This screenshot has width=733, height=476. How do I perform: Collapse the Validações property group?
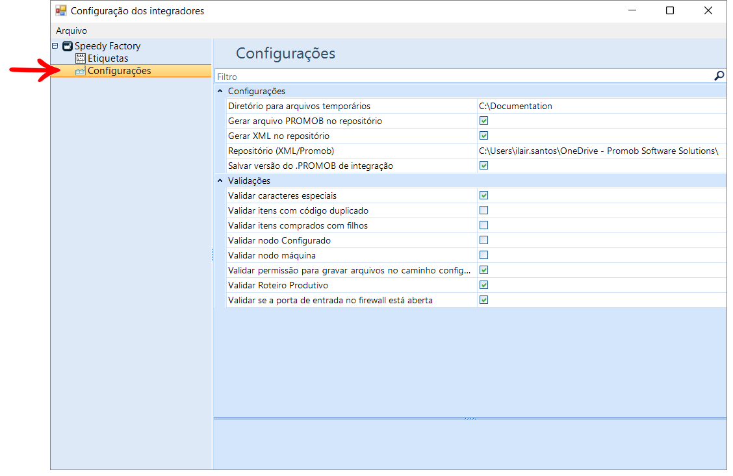(220, 181)
